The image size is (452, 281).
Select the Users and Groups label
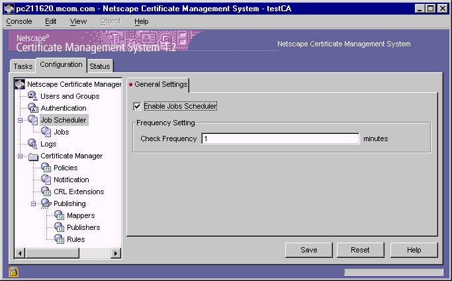69,96
